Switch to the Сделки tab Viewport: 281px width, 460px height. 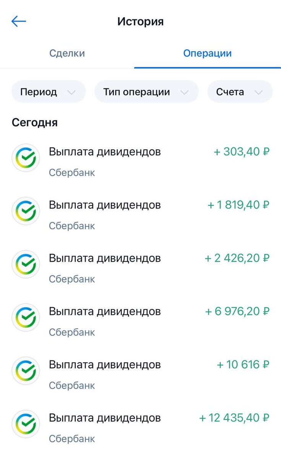pyautogui.click(x=67, y=53)
